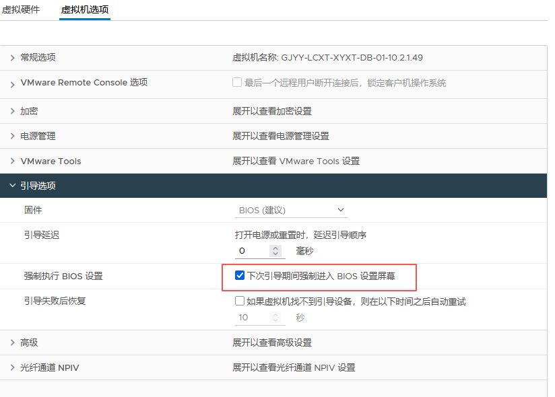Toggle lock guest OS after last remote disconnect
555x397 pixels.
[x=237, y=83]
